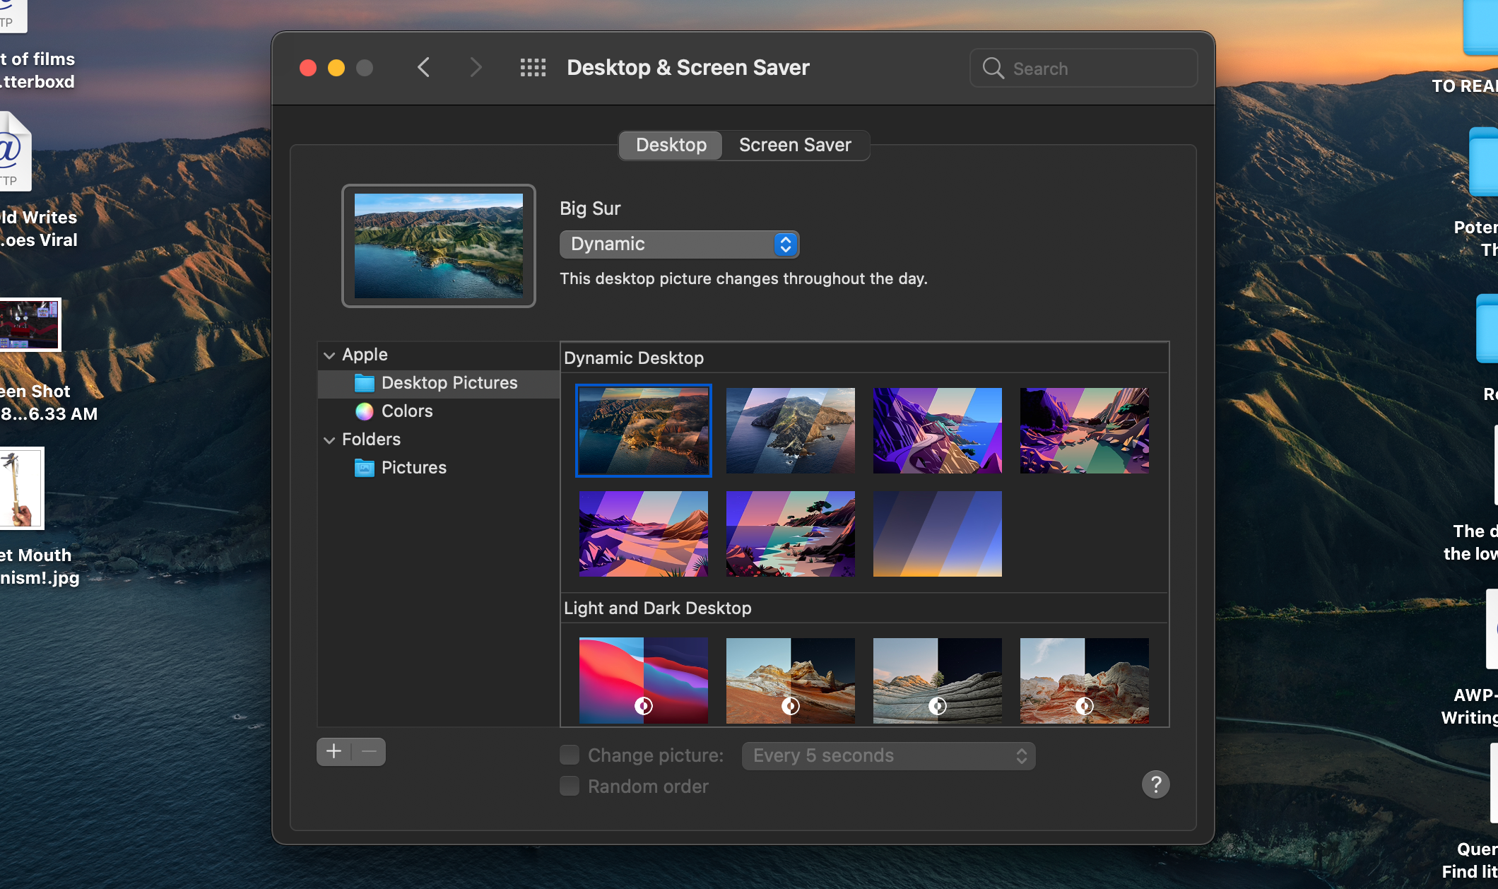Viewport: 1498px width, 889px height.
Task: Click the remove folder button
Action: point(368,751)
